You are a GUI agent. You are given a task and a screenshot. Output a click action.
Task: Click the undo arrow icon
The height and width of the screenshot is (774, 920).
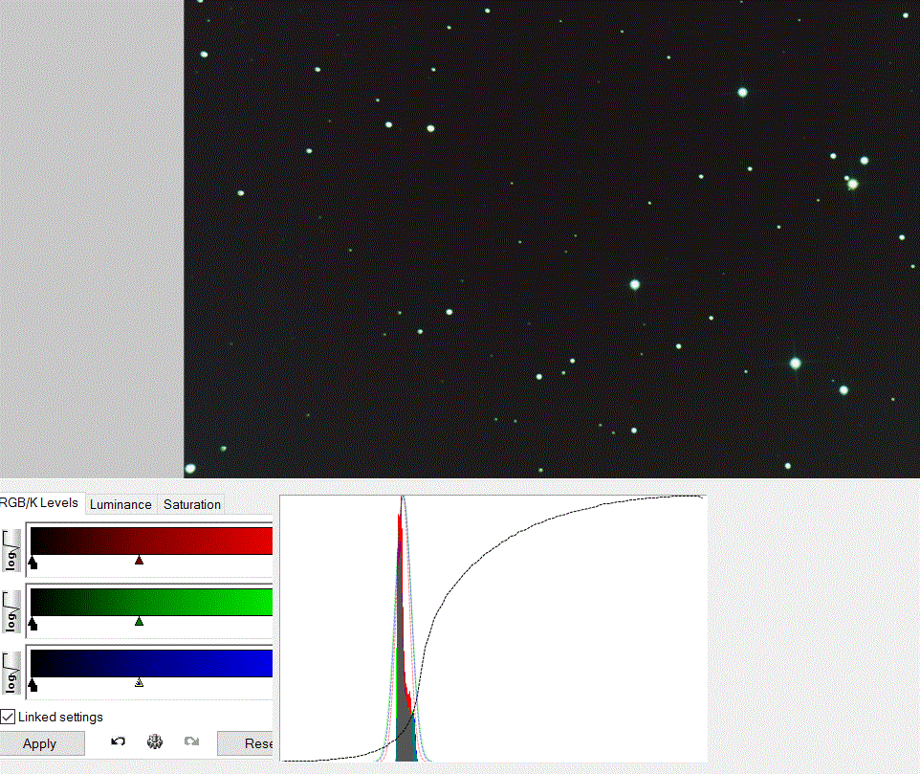click(x=118, y=741)
